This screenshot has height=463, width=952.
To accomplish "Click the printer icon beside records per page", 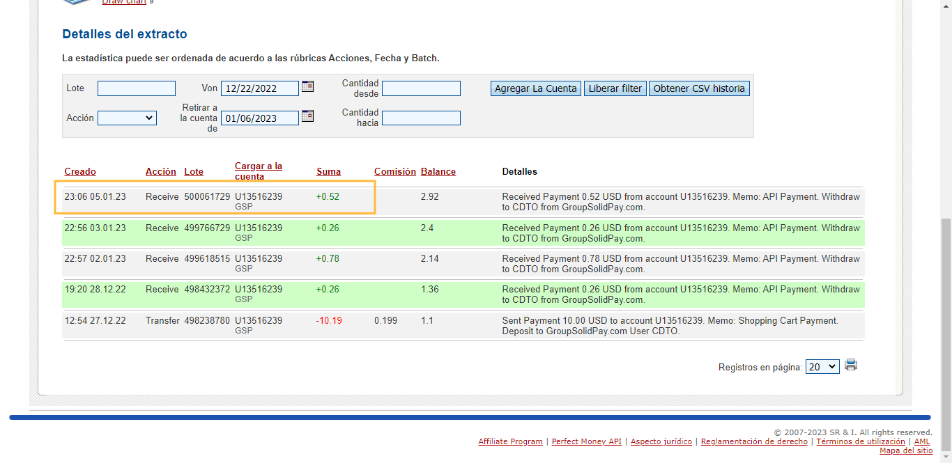I will pos(851,365).
